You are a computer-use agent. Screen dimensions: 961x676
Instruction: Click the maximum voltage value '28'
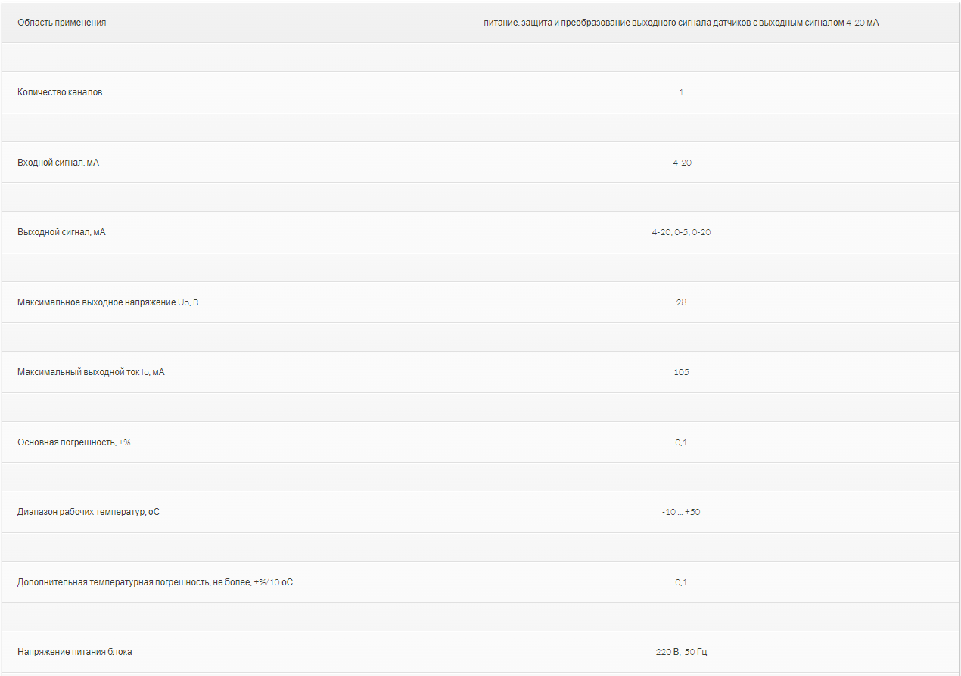point(681,302)
